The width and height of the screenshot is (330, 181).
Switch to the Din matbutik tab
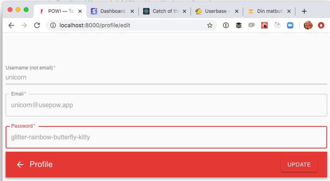click(x=269, y=11)
